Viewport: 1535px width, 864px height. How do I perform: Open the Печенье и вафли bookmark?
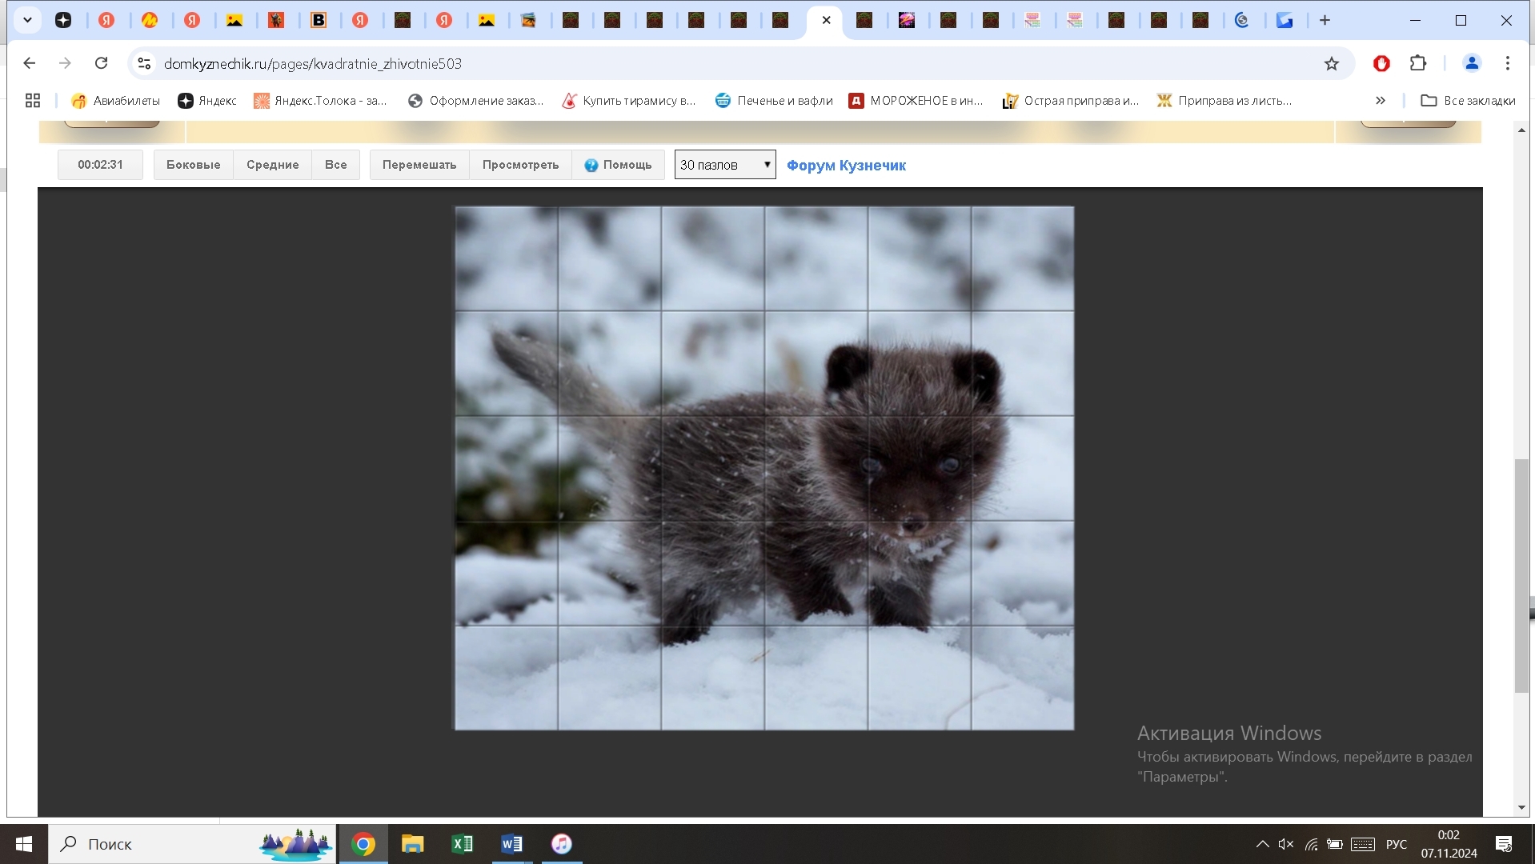pos(774,101)
